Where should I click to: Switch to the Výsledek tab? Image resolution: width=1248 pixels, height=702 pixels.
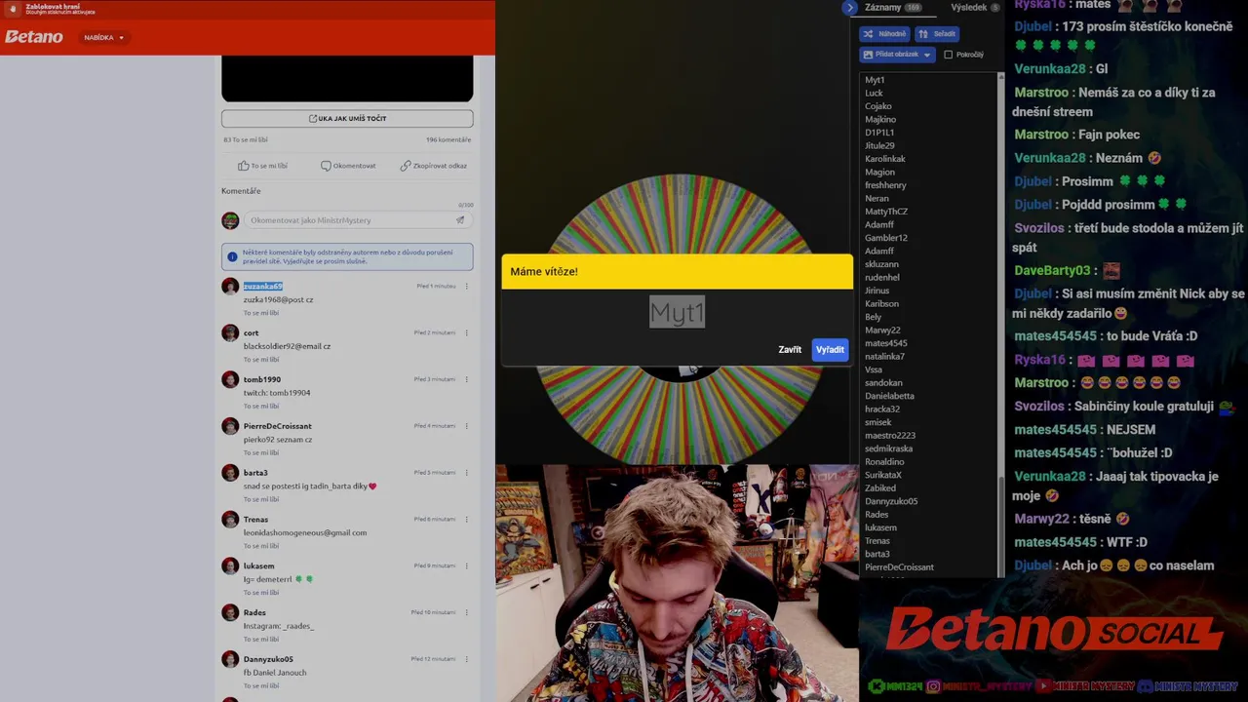pyautogui.click(x=974, y=8)
